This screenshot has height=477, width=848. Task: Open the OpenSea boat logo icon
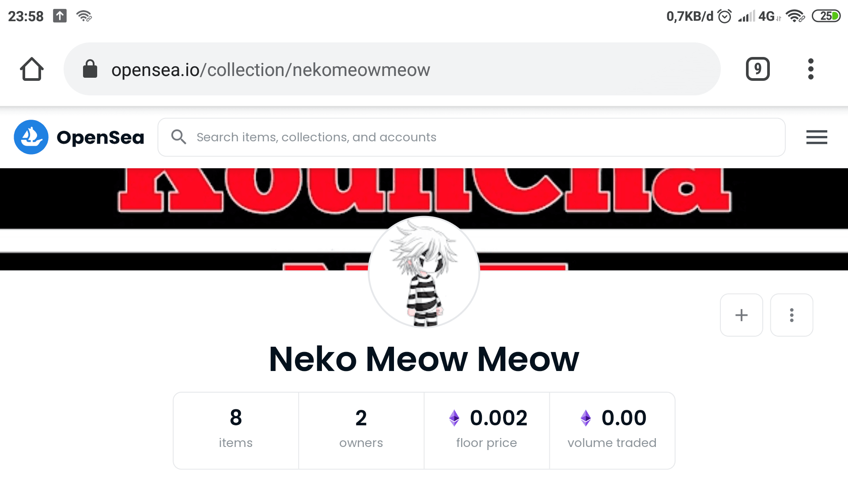pos(31,137)
